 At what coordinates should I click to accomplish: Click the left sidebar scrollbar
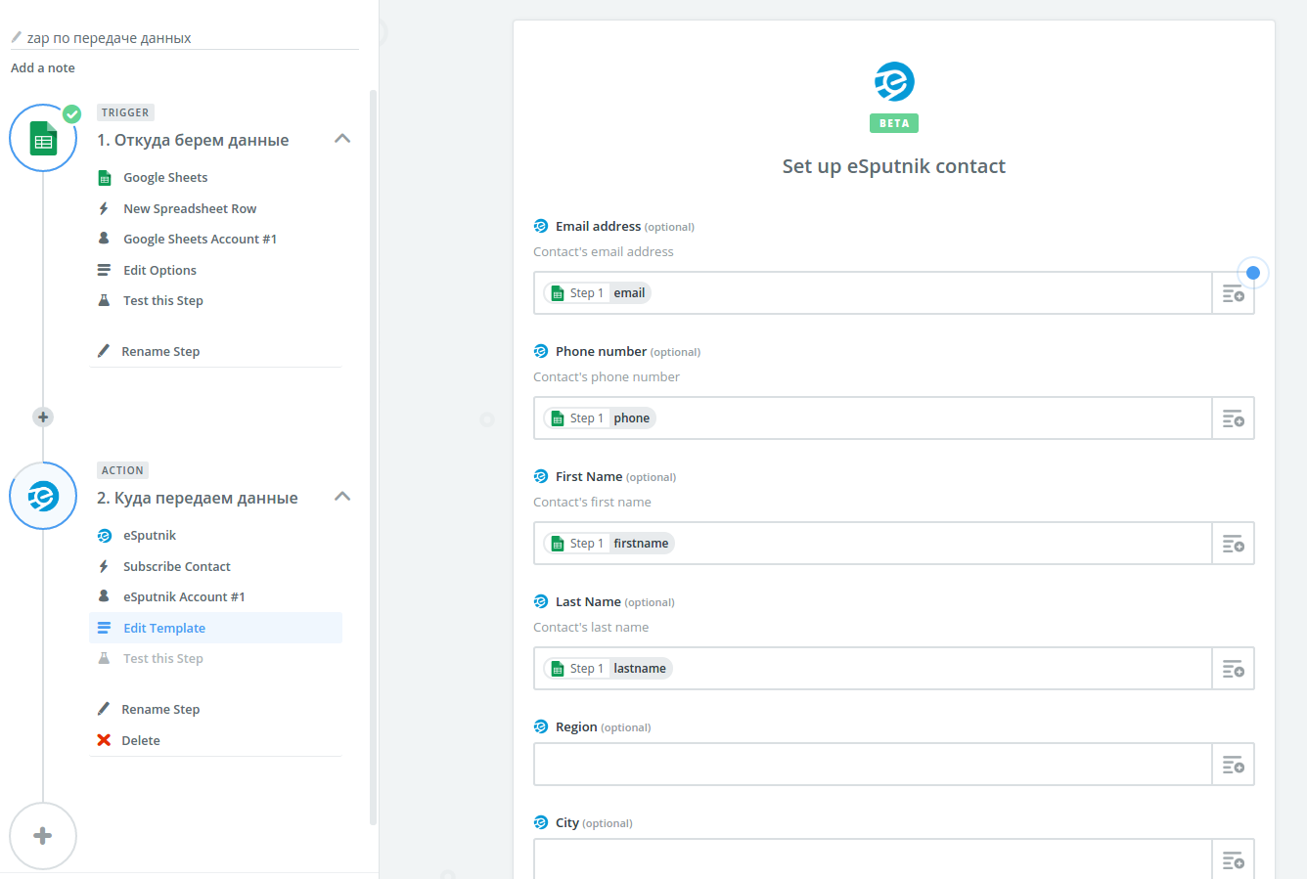pos(373,458)
